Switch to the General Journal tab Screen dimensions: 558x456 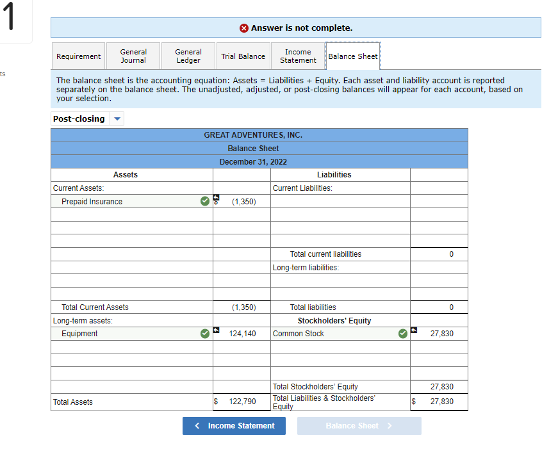click(133, 56)
